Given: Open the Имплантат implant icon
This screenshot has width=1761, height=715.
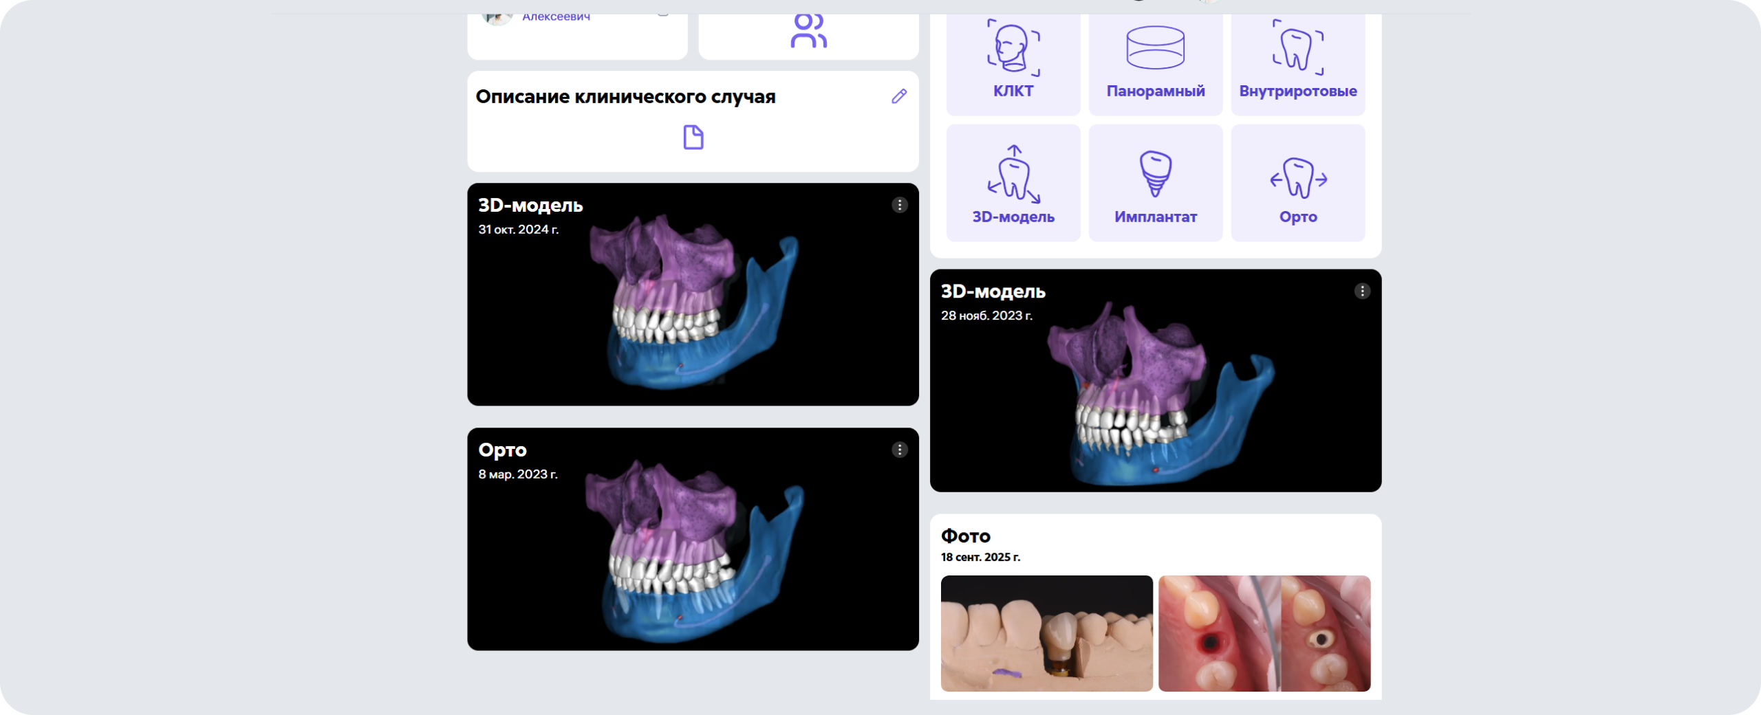Looking at the screenshot, I should (x=1155, y=173).
